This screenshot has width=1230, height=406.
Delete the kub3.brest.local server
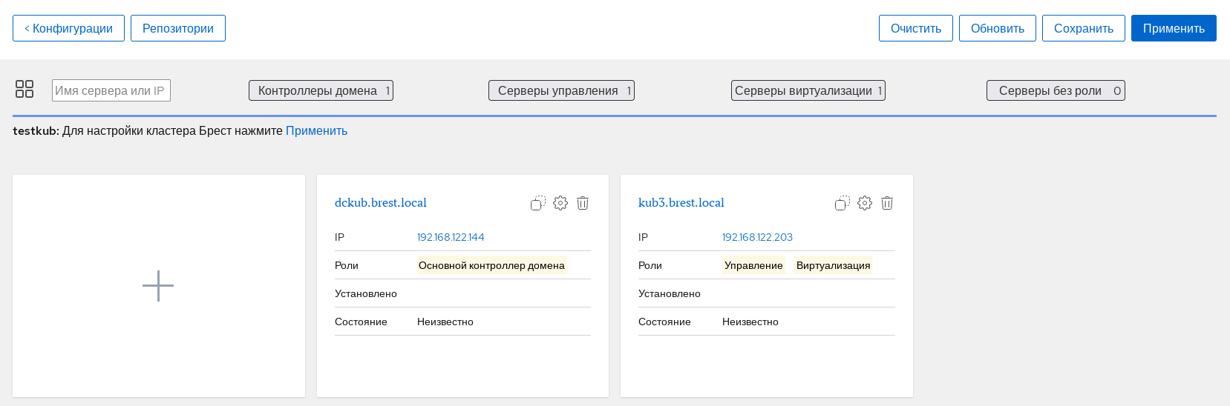click(887, 203)
